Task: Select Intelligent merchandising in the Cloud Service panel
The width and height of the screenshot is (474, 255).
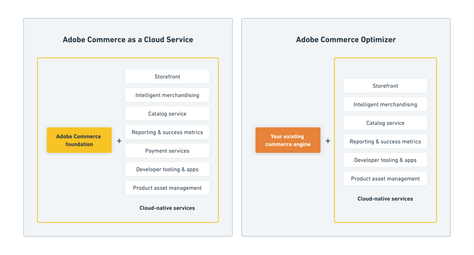Action: click(167, 95)
